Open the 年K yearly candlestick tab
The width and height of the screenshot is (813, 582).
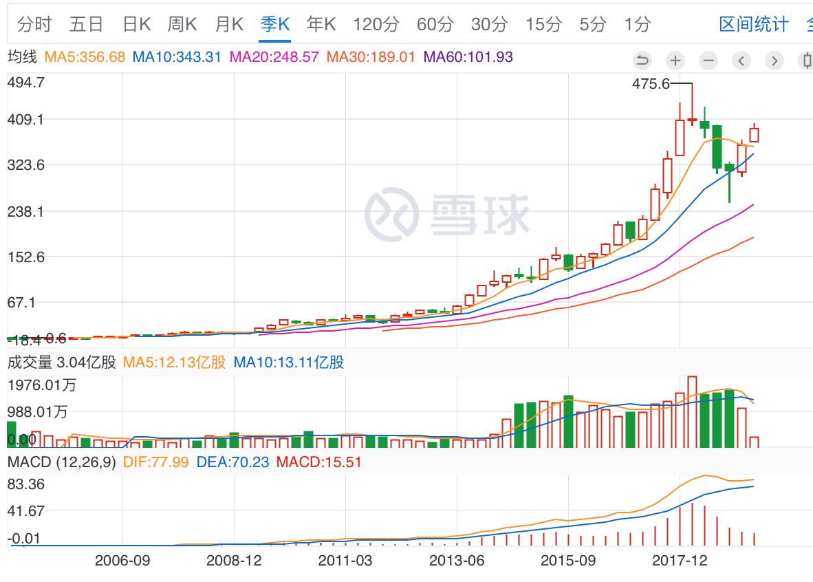coord(321,24)
